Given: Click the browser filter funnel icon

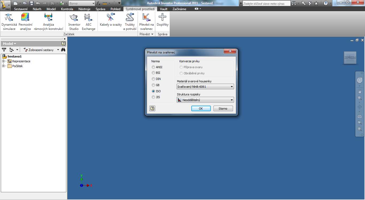Looking at the screenshot, I should 4,50.
